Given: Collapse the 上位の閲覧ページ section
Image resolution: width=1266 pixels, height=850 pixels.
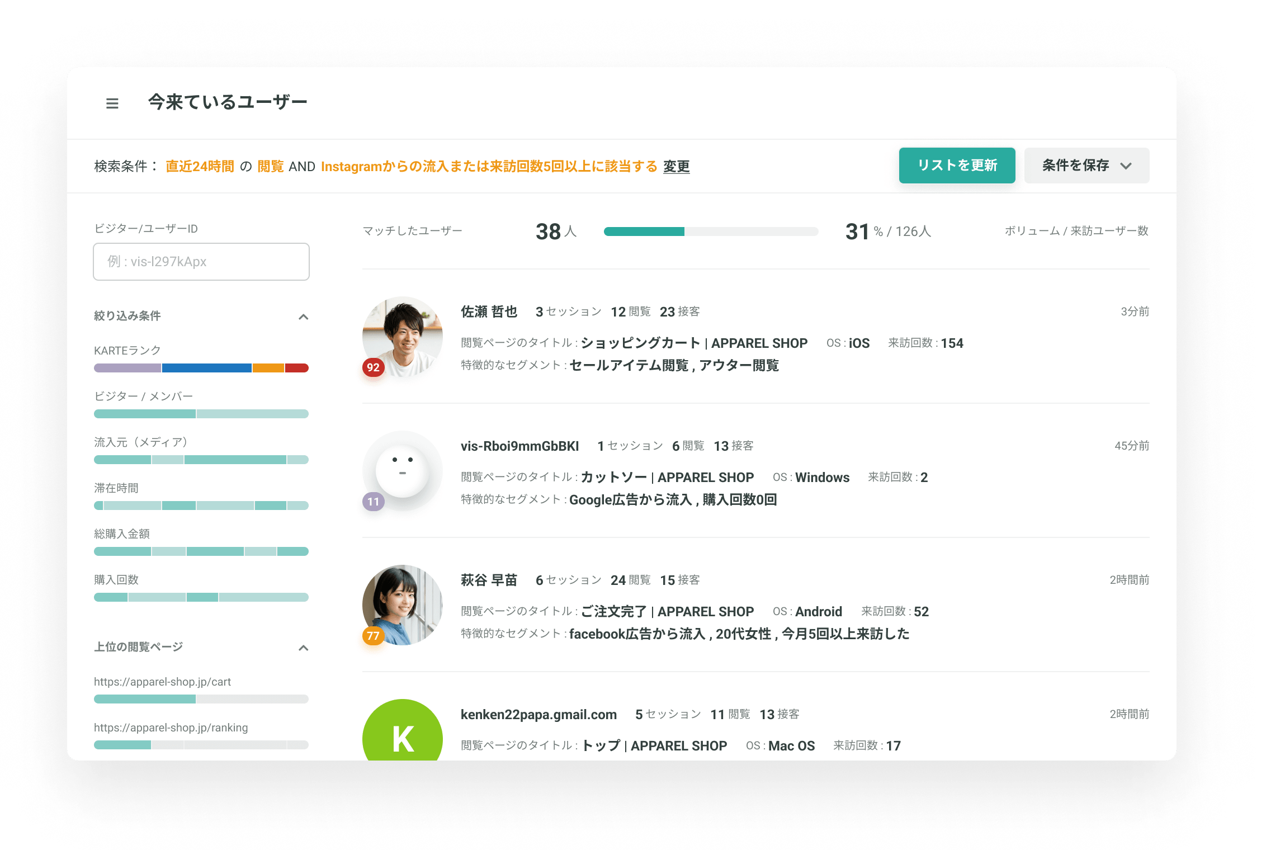Looking at the screenshot, I should (303, 648).
